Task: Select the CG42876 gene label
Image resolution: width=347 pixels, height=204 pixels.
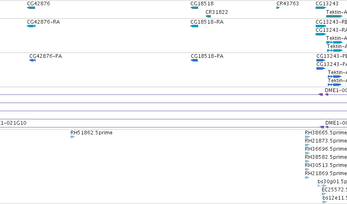Action: (38, 4)
